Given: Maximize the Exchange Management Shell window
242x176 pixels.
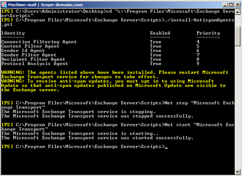Looking at the screenshot, I should (x=231, y=5).
